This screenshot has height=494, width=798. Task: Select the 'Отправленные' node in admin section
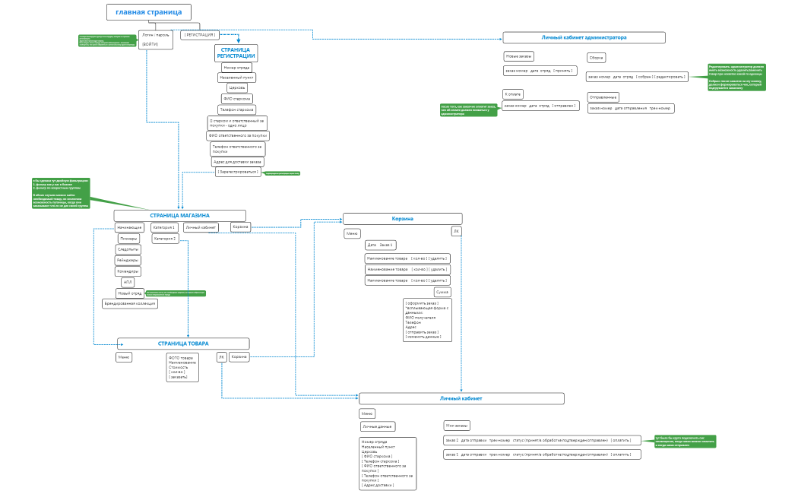(x=603, y=97)
